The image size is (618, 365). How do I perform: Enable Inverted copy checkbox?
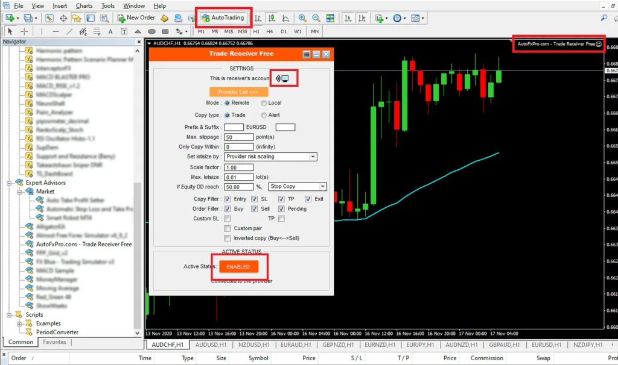click(228, 239)
